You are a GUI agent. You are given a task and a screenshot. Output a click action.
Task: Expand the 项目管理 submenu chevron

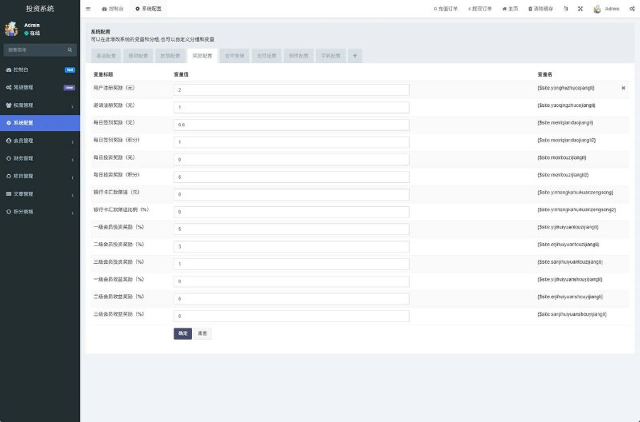click(x=73, y=177)
